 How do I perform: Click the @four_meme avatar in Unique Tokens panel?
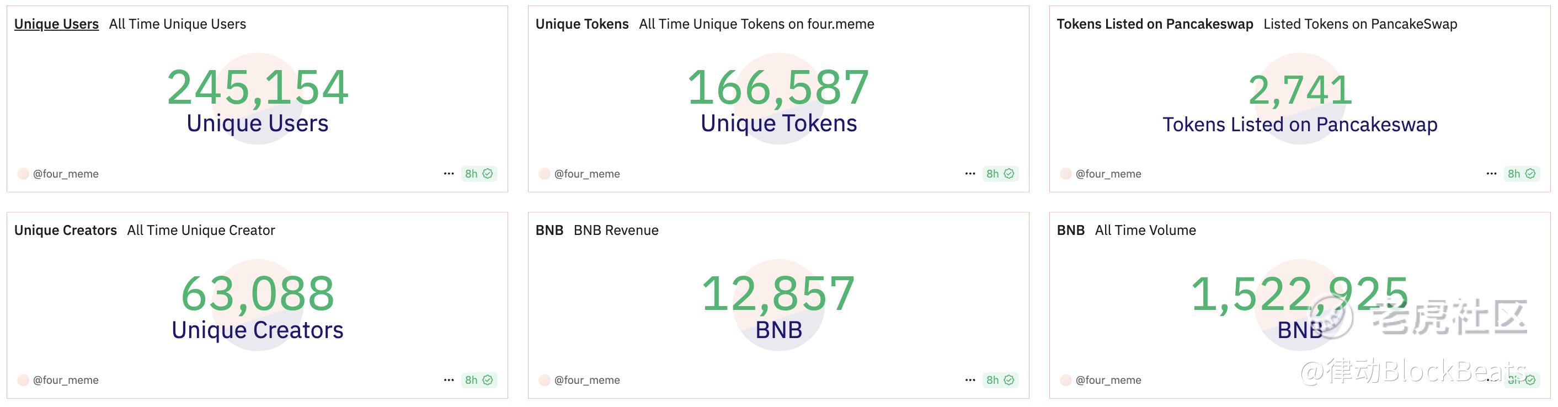coord(545,174)
